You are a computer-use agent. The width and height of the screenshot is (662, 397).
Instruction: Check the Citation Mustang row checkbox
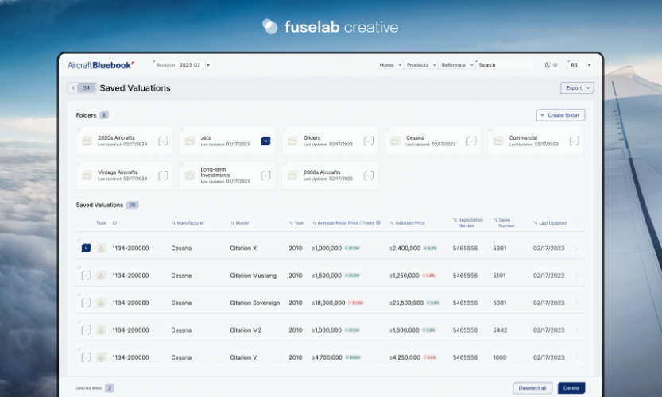click(86, 276)
